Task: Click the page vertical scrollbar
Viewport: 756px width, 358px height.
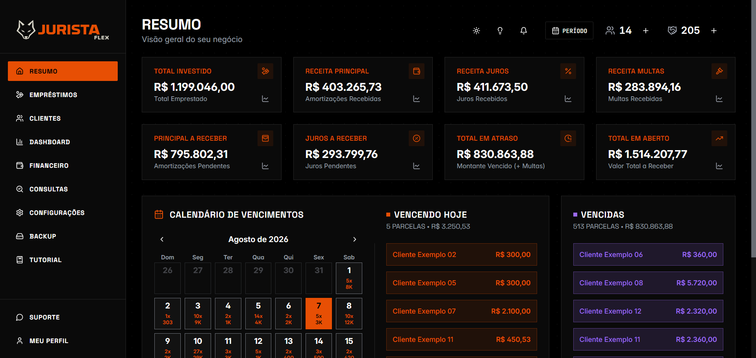Action: pyautogui.click(x=753, y=129)
